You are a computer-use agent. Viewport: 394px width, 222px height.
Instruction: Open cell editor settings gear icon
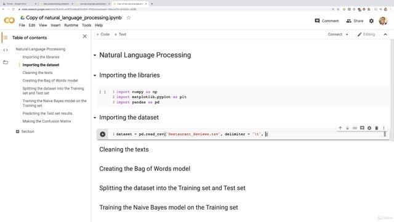tap(369, 128)
